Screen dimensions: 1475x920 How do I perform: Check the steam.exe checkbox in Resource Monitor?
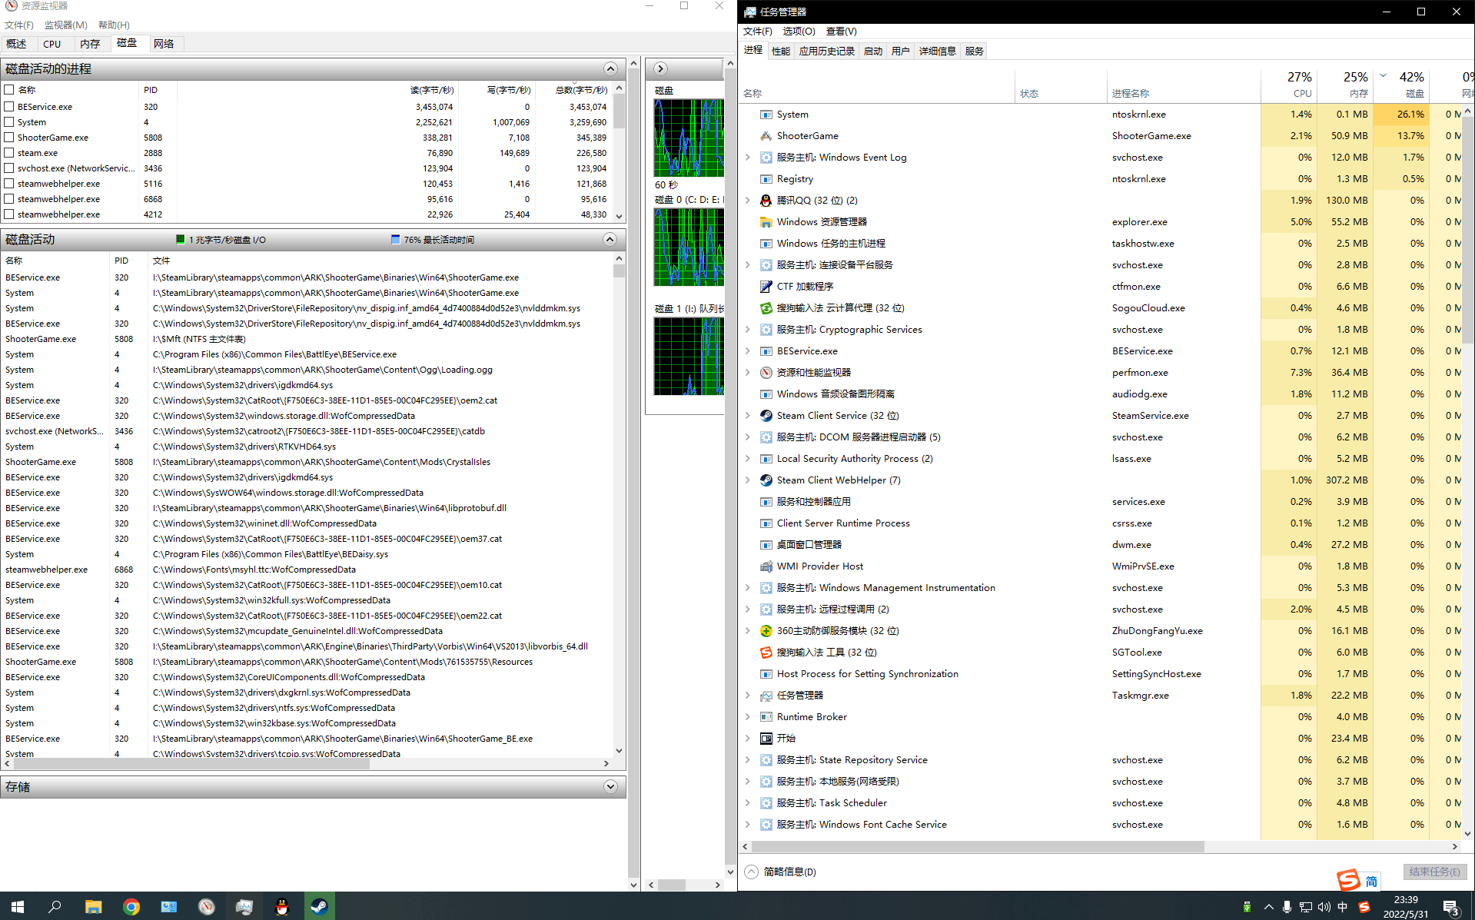click(x=9, y=153)
